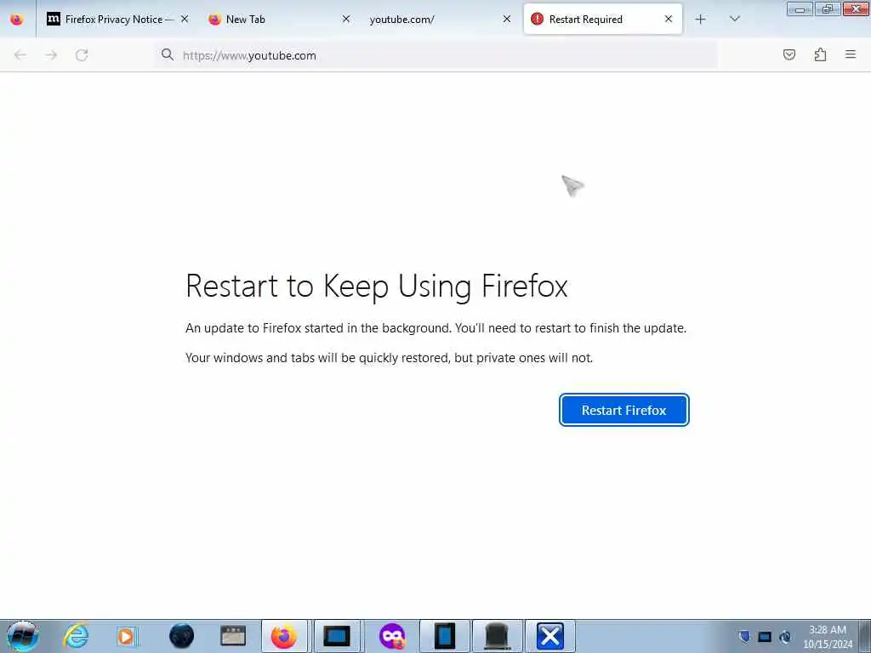Open the Firefox application menu

click(x=851, y=54)
